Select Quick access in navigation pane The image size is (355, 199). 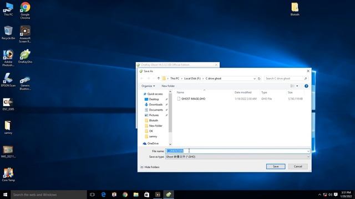point(155,94)
